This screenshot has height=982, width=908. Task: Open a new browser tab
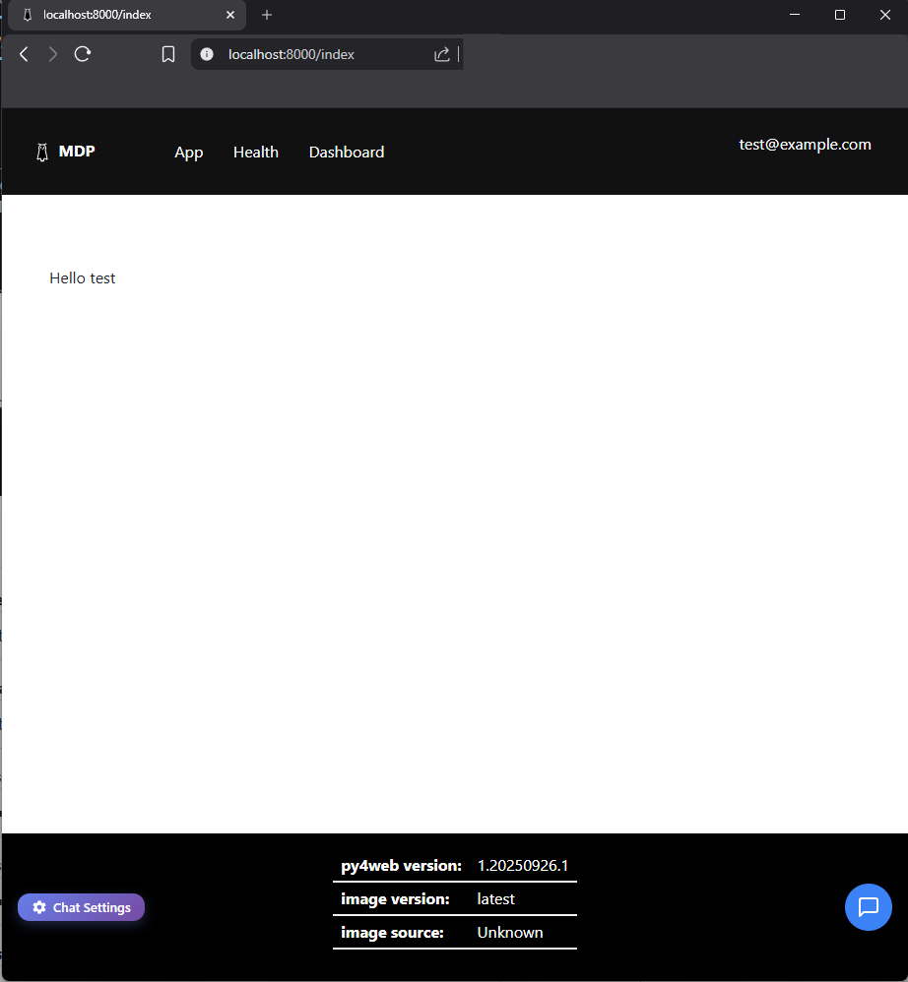[x=267, y=15]
